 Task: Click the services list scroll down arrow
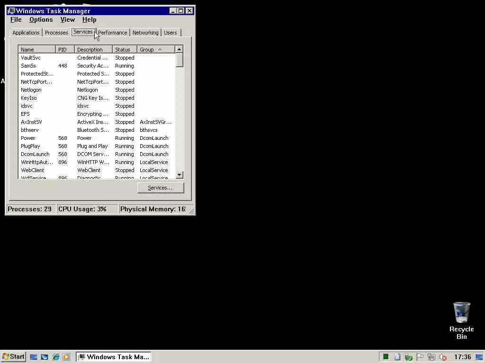coord(179,175)
